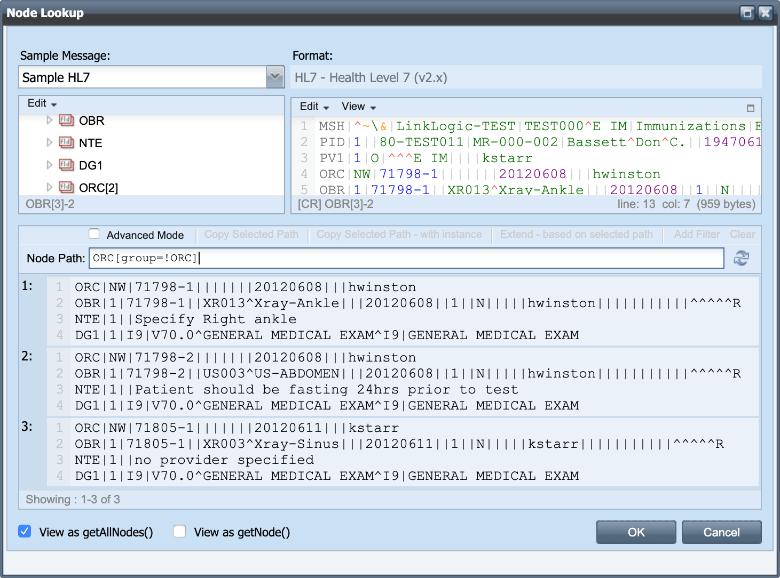This screenshot has height=578, width=780.
Task: Enable Advanced Mode
Action: pyautogui.click(x=94, y=234)
